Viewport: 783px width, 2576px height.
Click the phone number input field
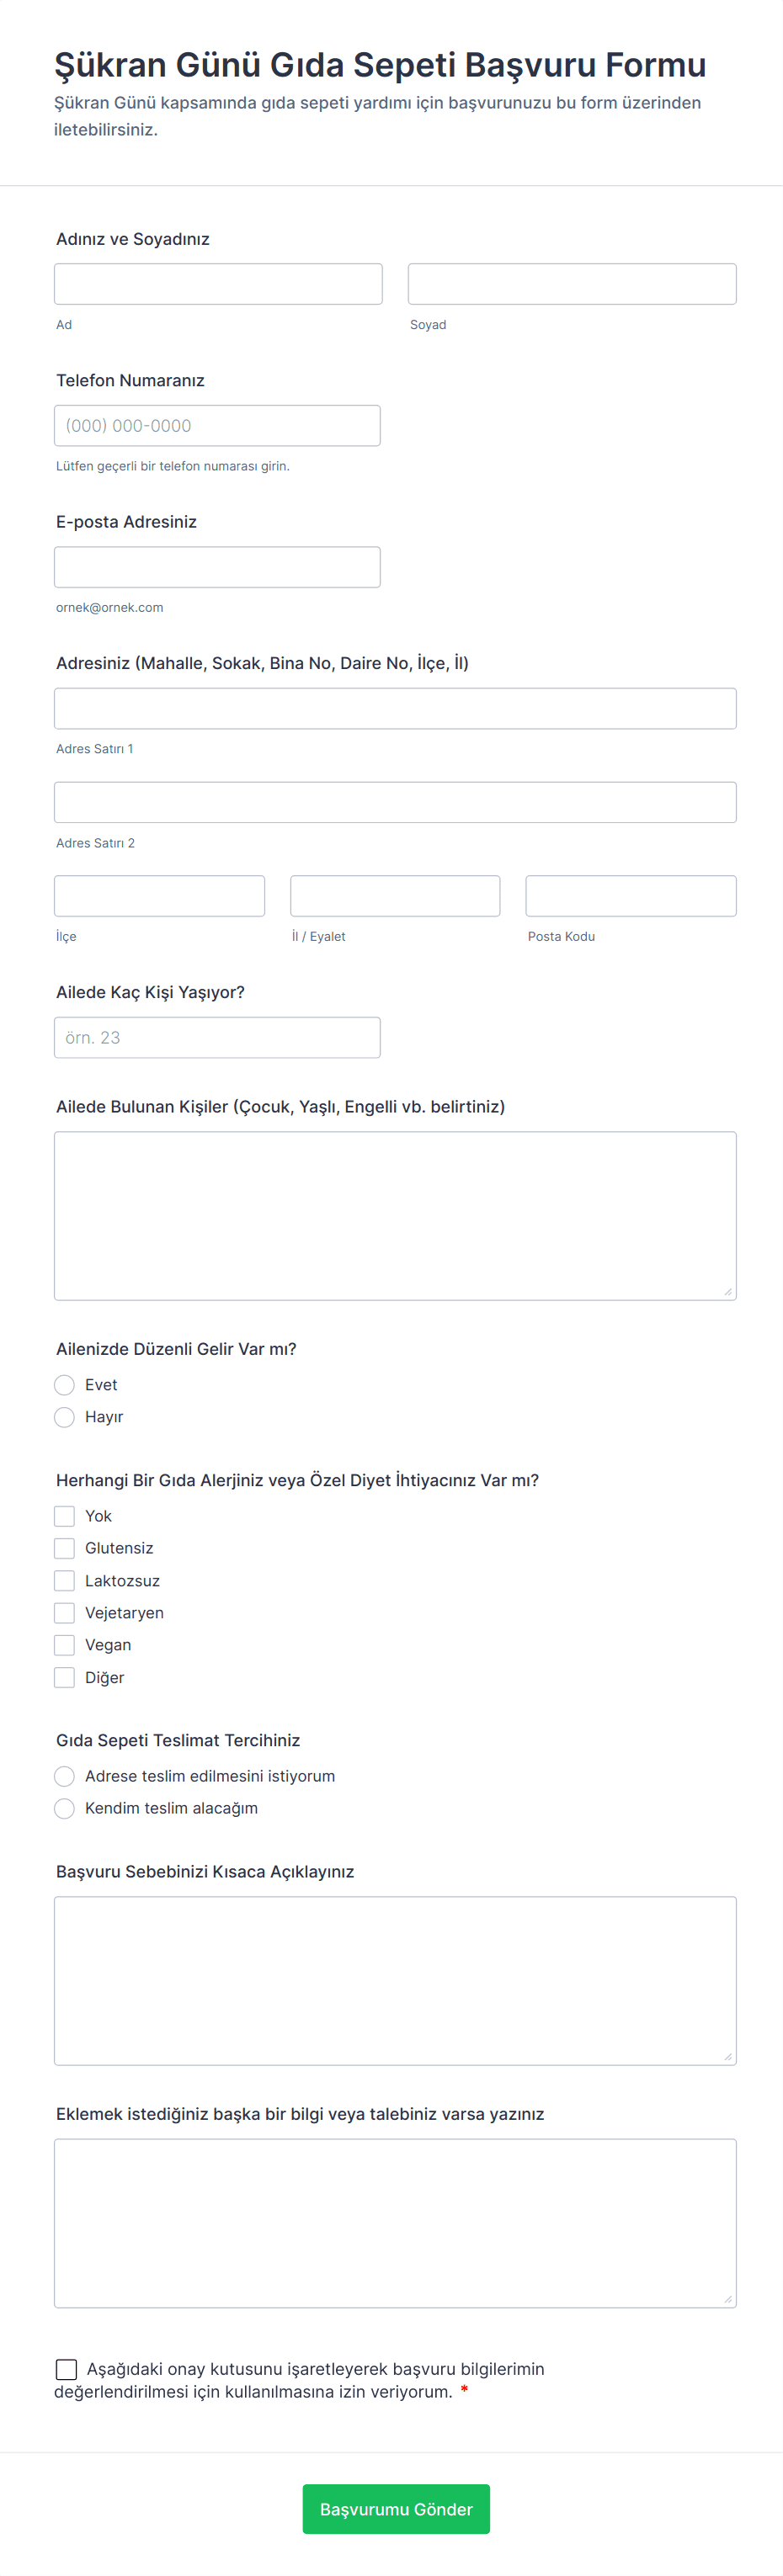point(217,425)
